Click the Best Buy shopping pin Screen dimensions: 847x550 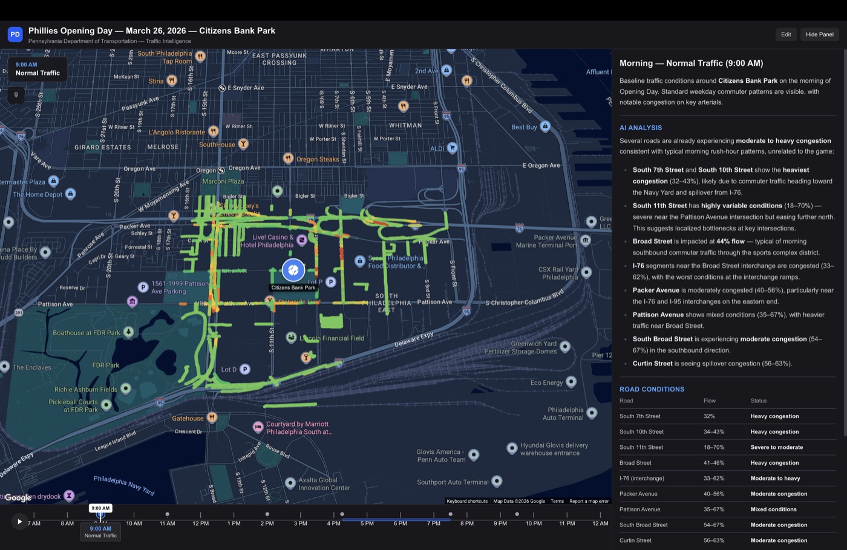(x=545, y=126)
